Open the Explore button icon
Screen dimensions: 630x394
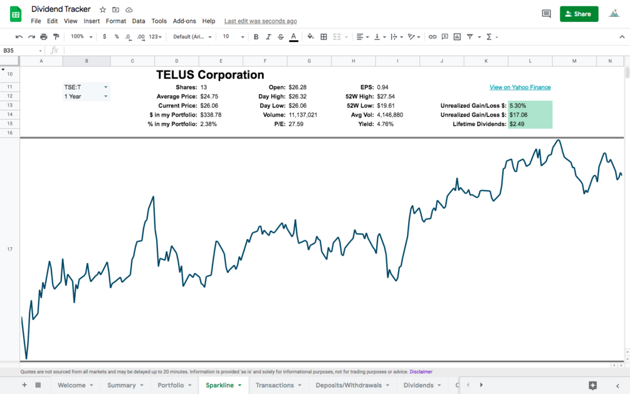pos(592,386)
